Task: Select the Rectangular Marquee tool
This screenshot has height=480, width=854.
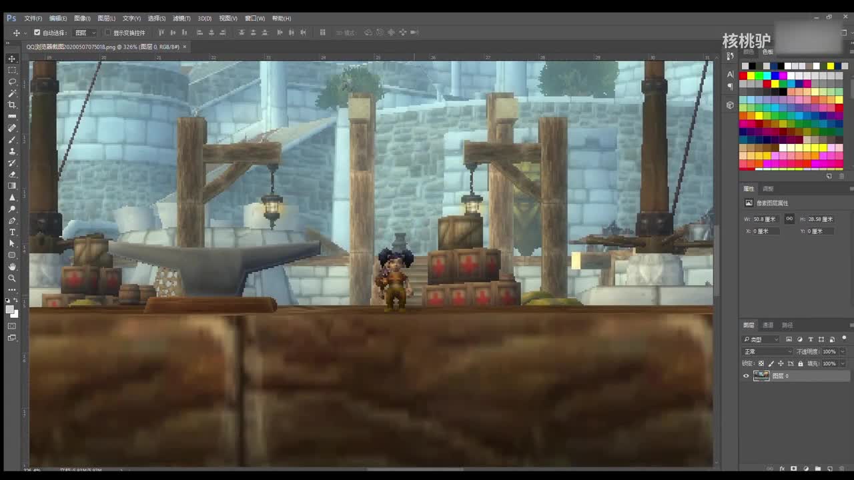Action: 12,70
